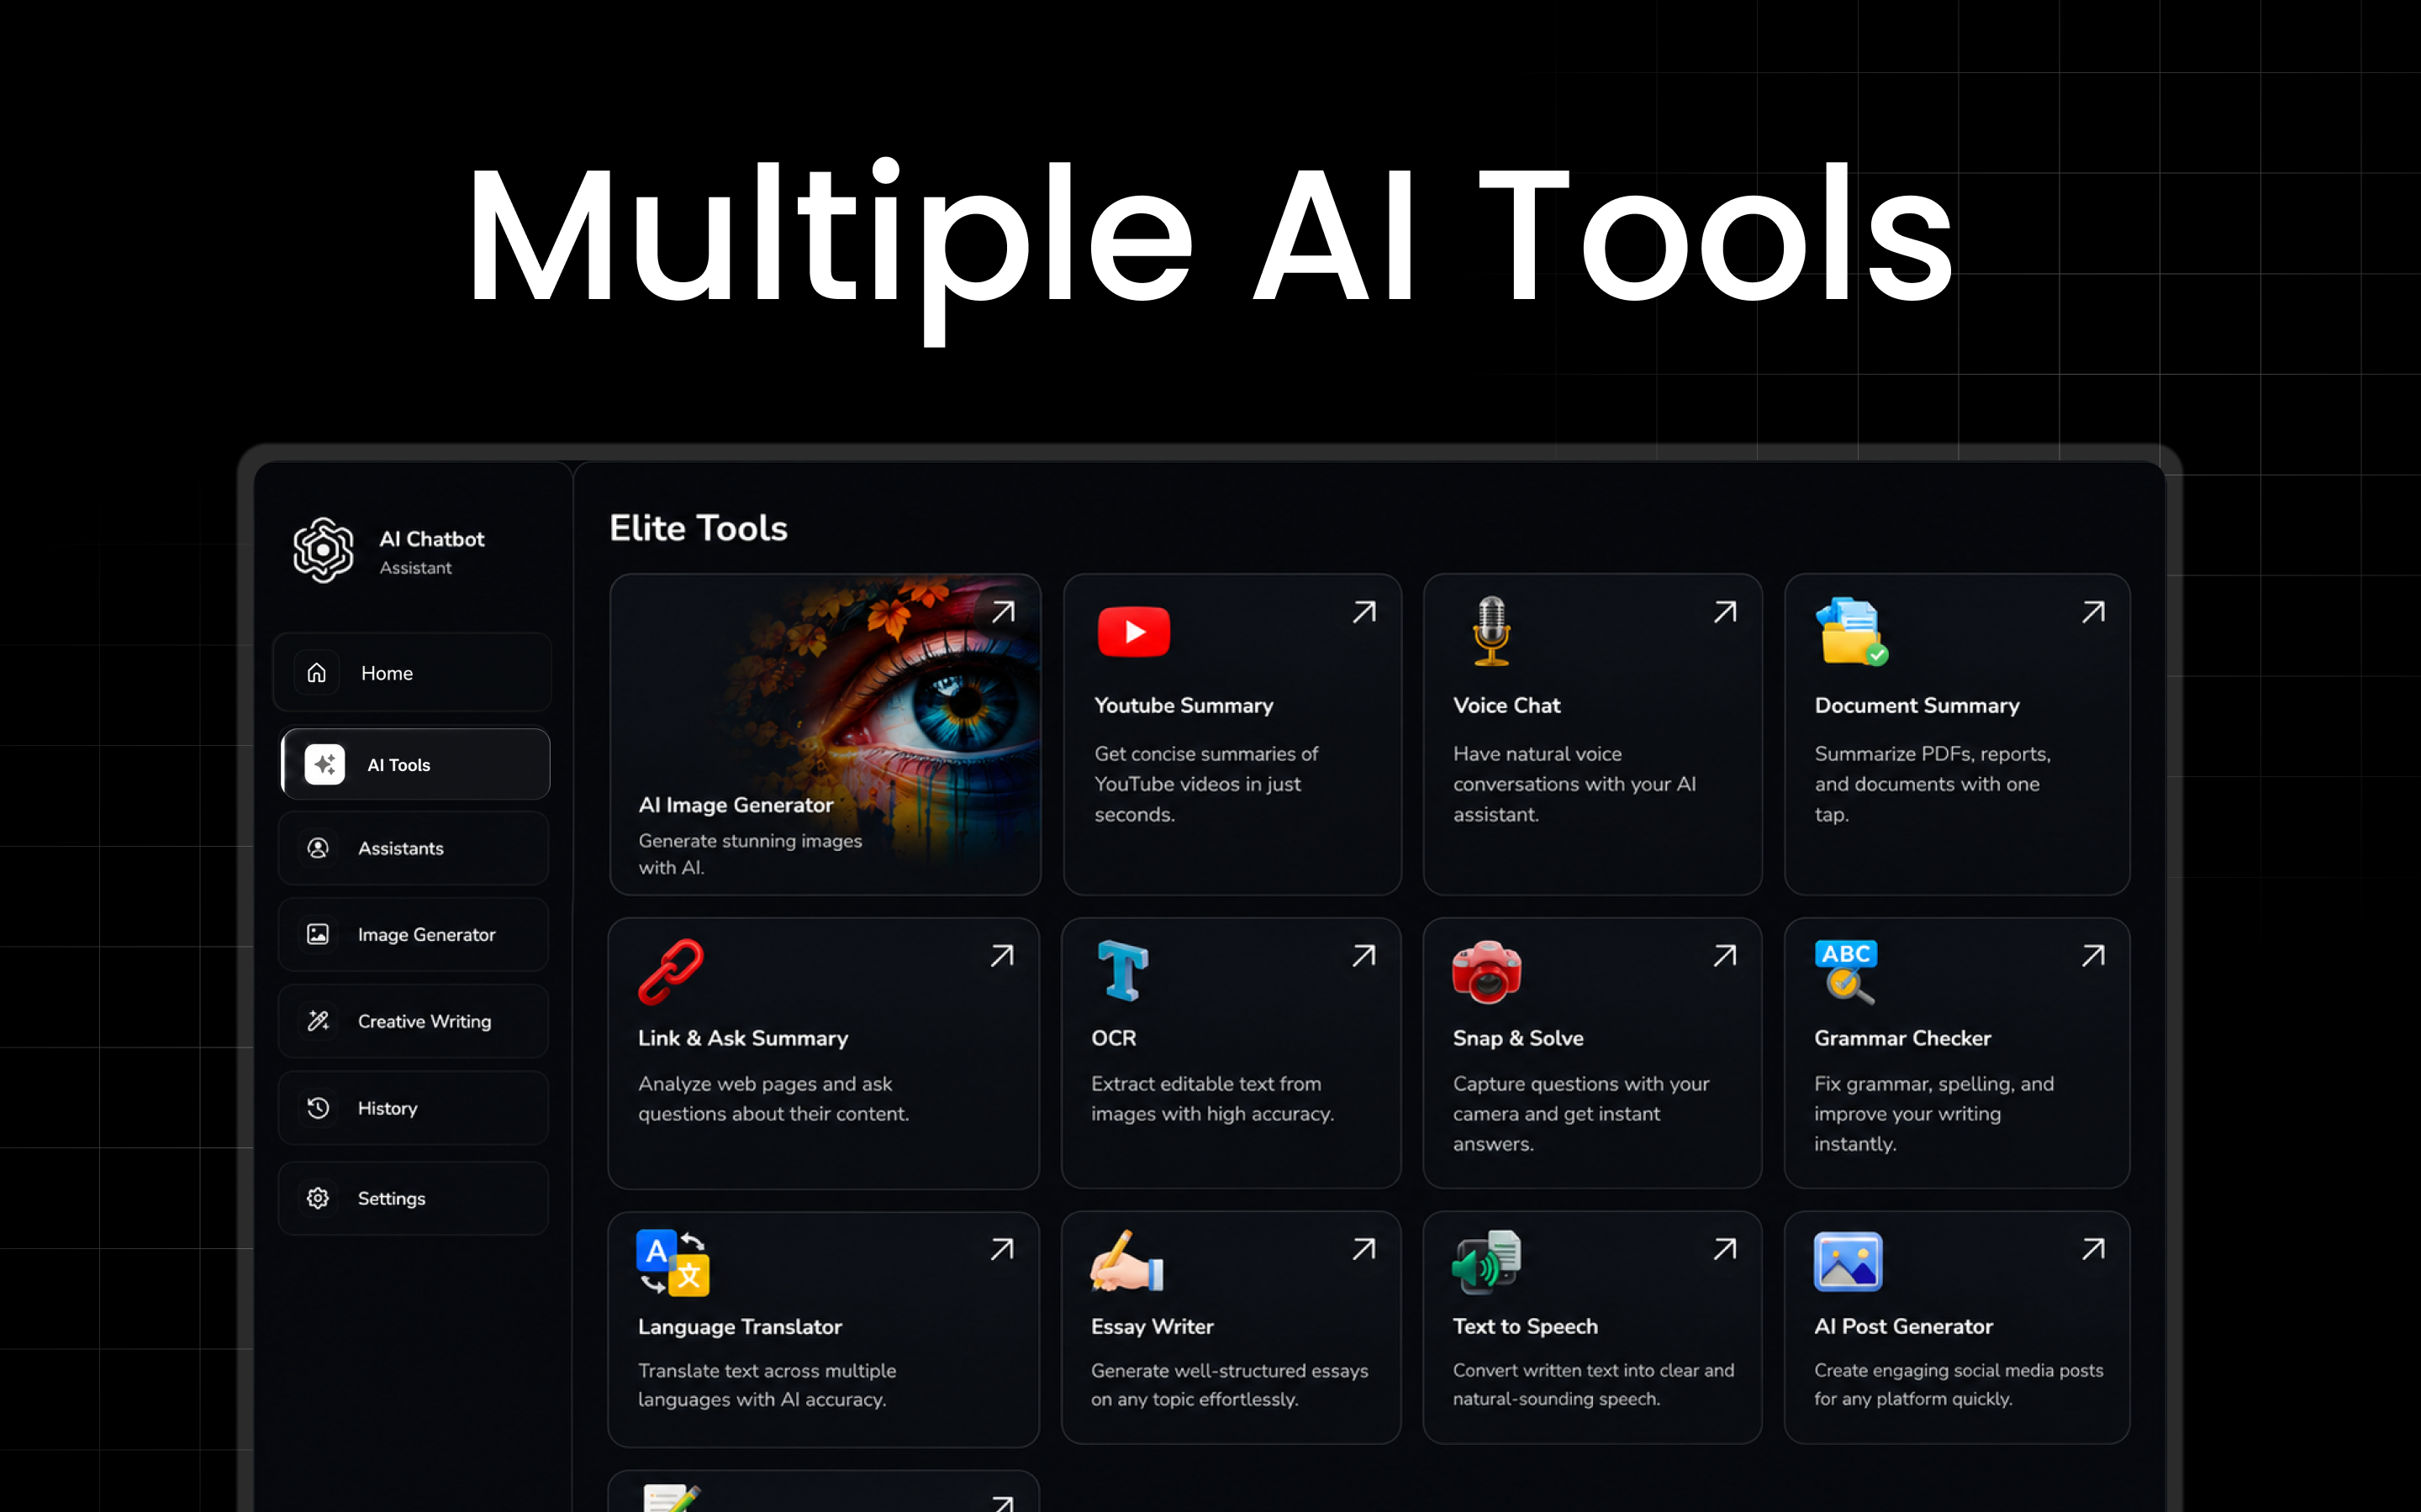
Task: Click the arrow on Essay Writer card
Action: 1363,1249
